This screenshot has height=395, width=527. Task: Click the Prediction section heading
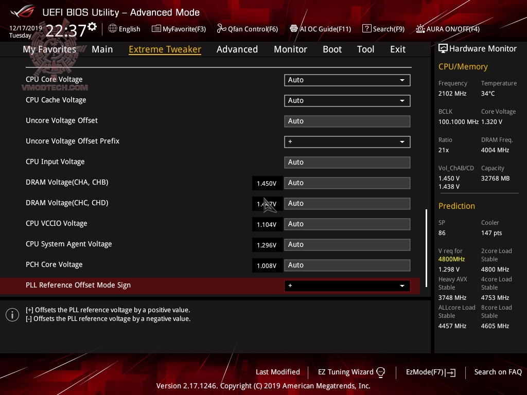[456, 206]
